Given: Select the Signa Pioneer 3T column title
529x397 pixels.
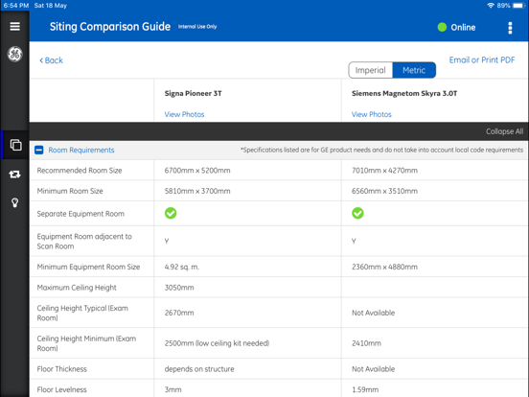Looking at the screenshot, I should point(193,94).
